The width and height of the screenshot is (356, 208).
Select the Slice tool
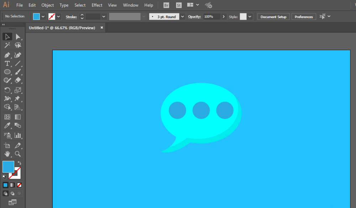pyautogui.click(x=18, y=146)
